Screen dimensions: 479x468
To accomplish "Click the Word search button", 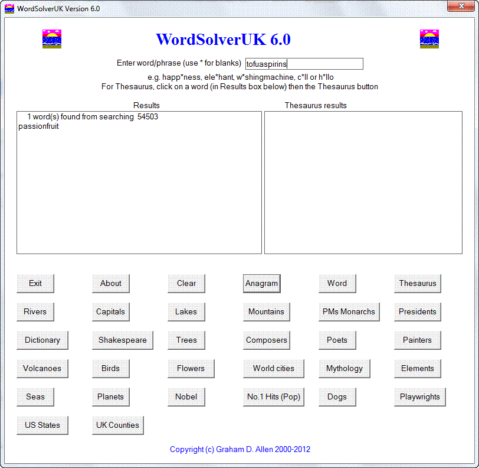I will [337, 283].
